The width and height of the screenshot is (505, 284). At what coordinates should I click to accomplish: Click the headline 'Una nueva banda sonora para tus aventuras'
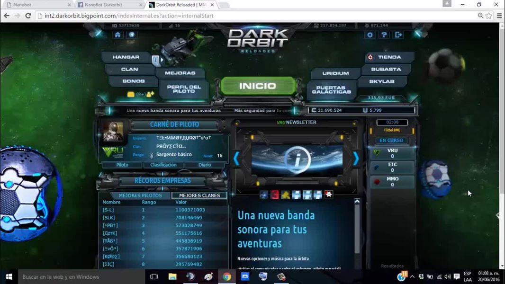click(276, 229)
